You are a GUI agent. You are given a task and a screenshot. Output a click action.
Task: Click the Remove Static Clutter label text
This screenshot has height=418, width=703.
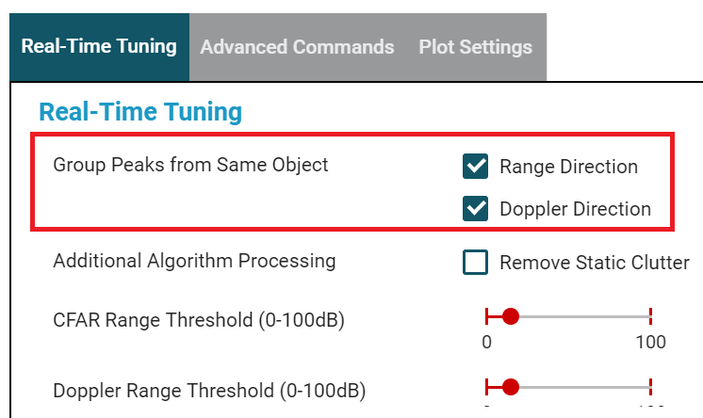(595, 263)
